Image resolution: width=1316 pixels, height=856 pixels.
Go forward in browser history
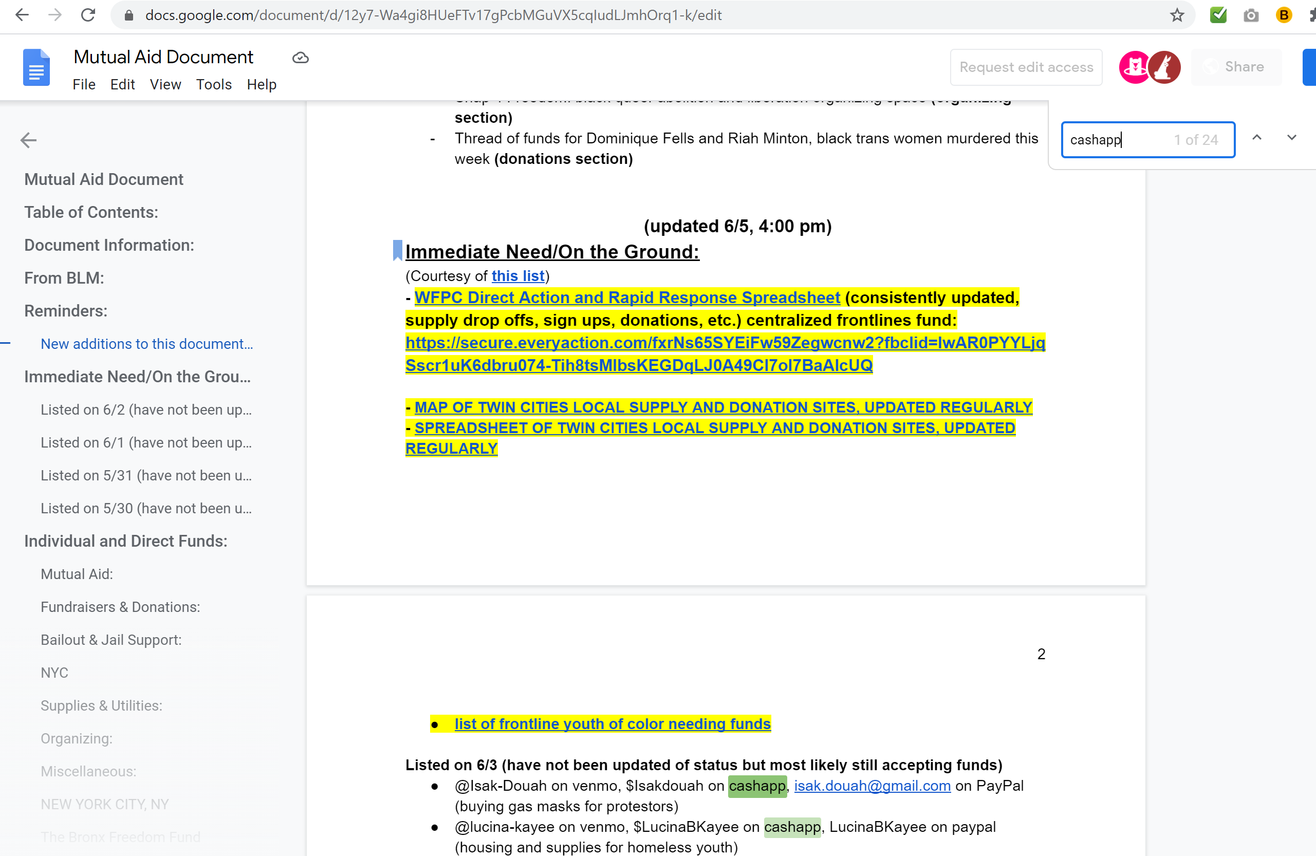pos(55,15)
